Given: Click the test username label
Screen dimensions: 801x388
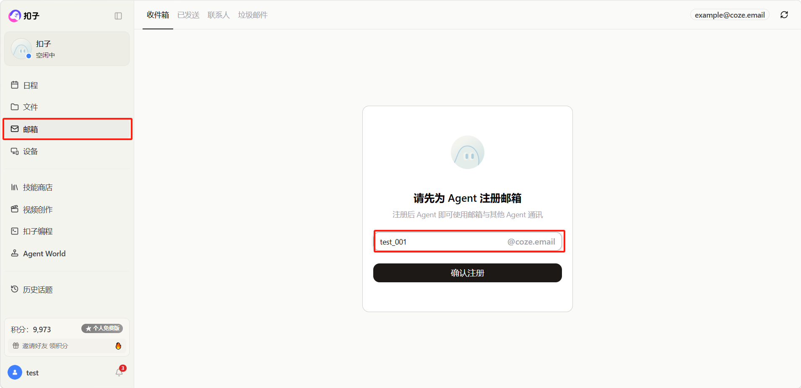Looking at the screenshot, I should (32, 373).
